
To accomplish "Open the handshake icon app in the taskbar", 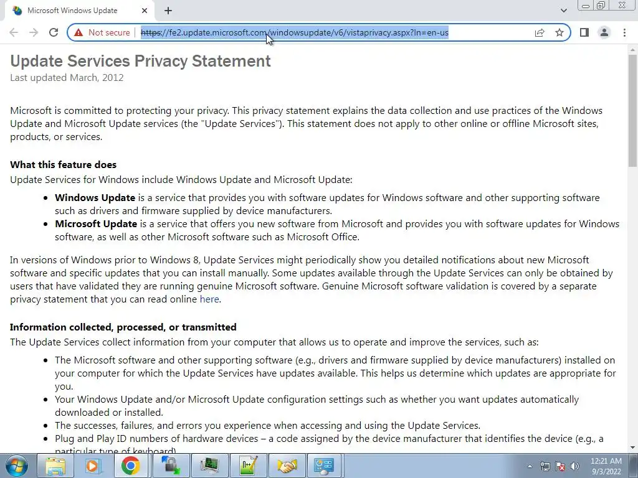I will coord(287,466).
